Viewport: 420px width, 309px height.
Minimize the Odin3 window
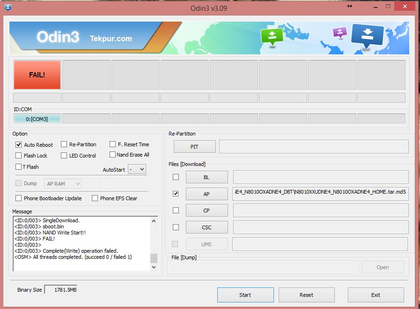coord(376,7)
